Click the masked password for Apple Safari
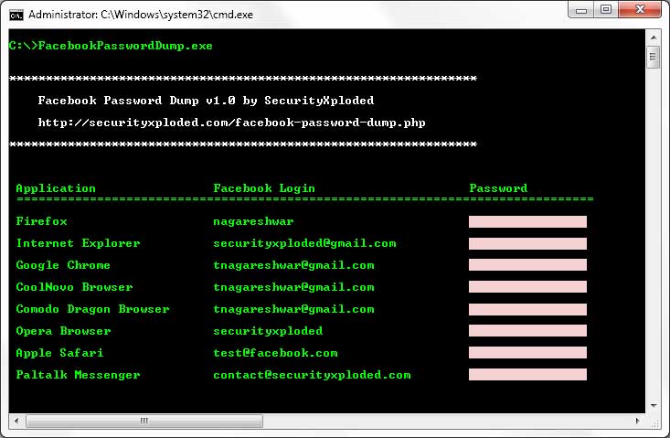This screenshot has width=670, height=438. tap(527, 353)
